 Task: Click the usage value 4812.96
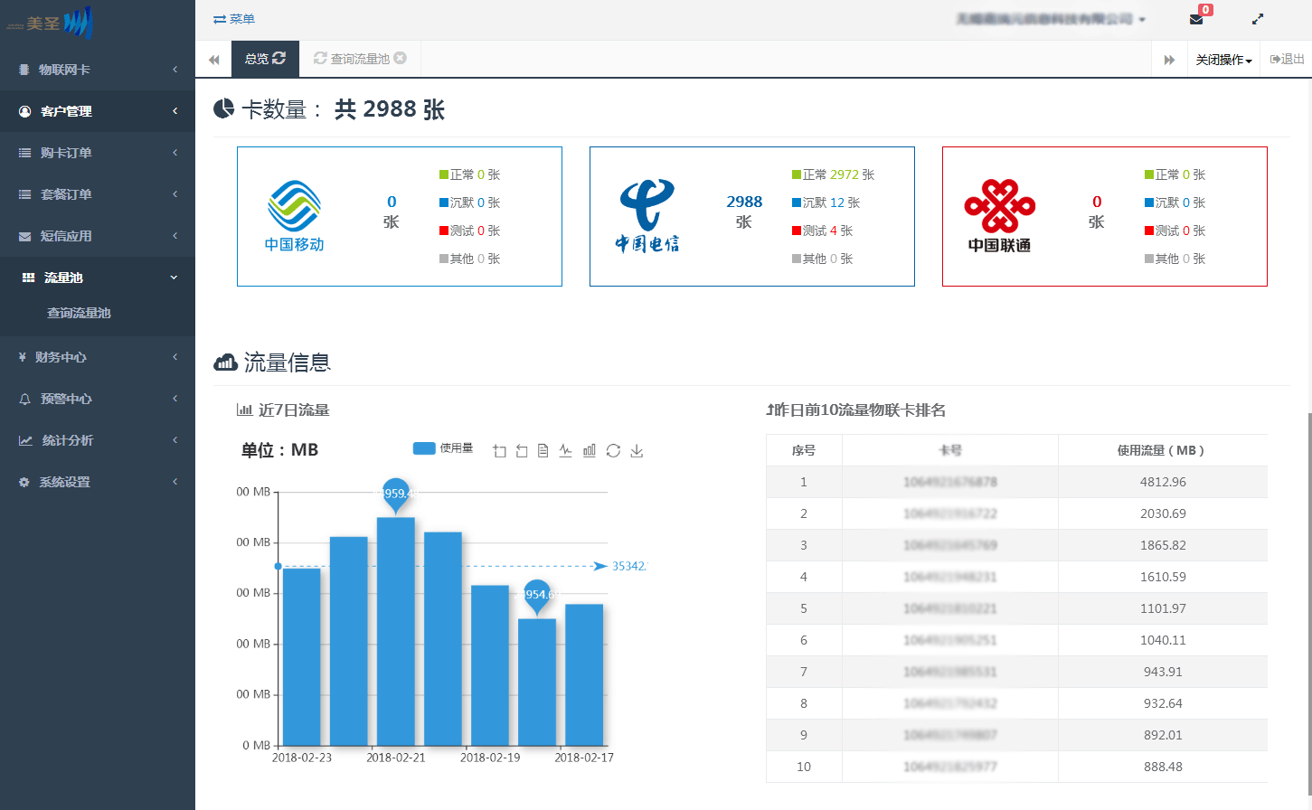[1163, 482]
